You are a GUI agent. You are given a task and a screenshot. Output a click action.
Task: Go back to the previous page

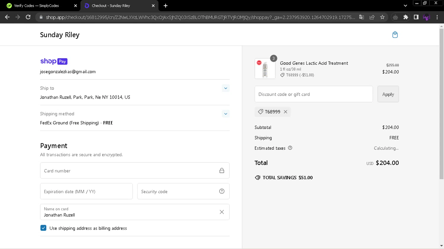(x=7, y=17)
